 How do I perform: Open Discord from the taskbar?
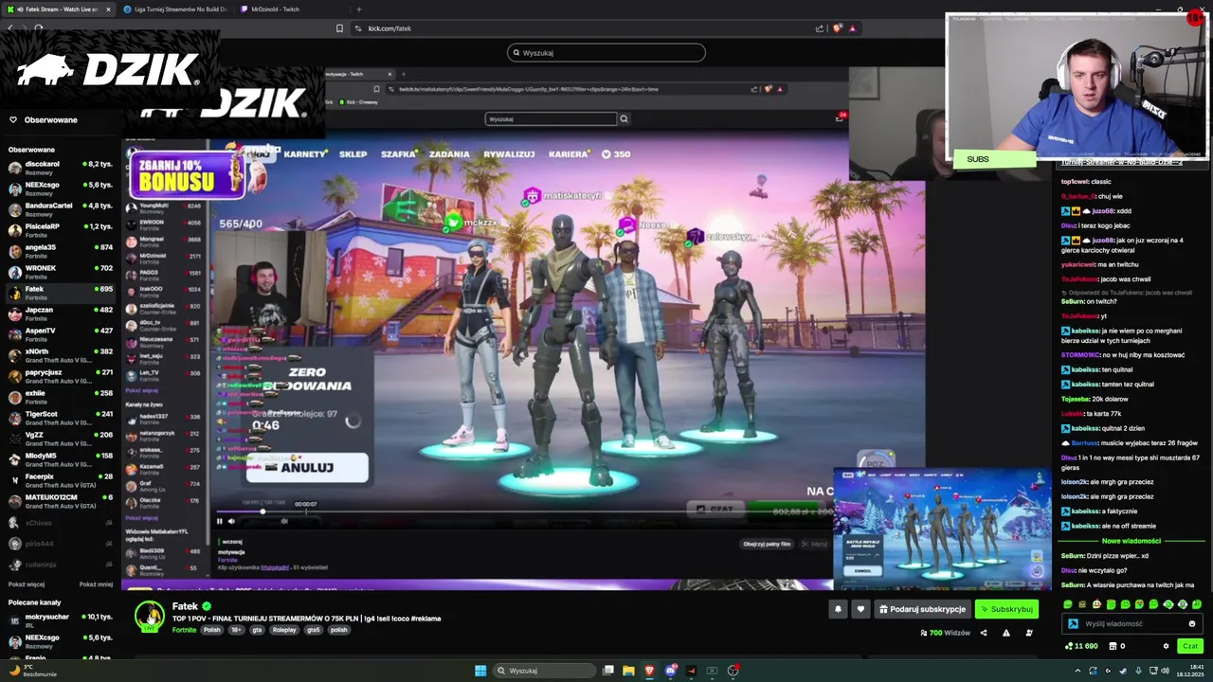tap(670, 671)
